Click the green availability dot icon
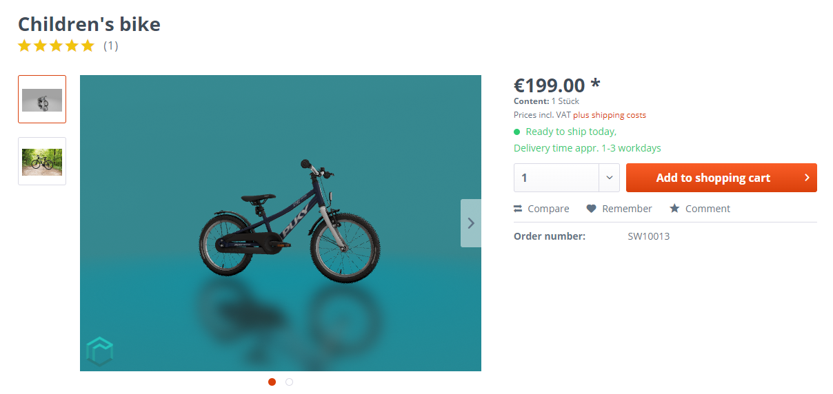The width and height of the screenshot is (833, 394). click(517, 132)
